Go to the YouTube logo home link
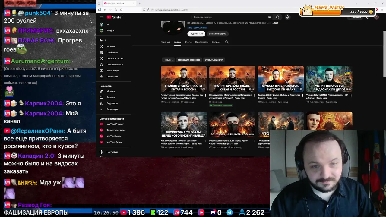386x217 pixels. (x=114, y=17)
